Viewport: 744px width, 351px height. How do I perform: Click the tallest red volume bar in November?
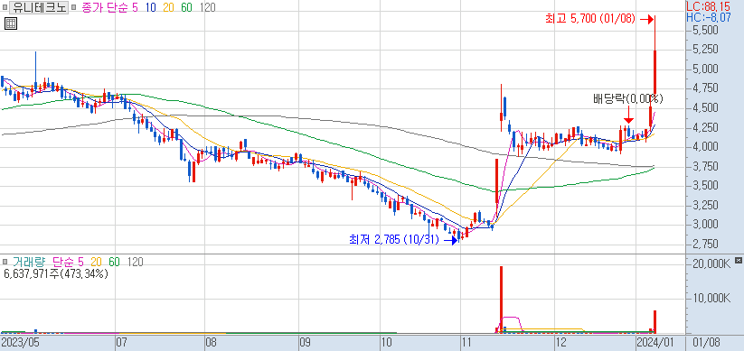[x=501, y=300]
